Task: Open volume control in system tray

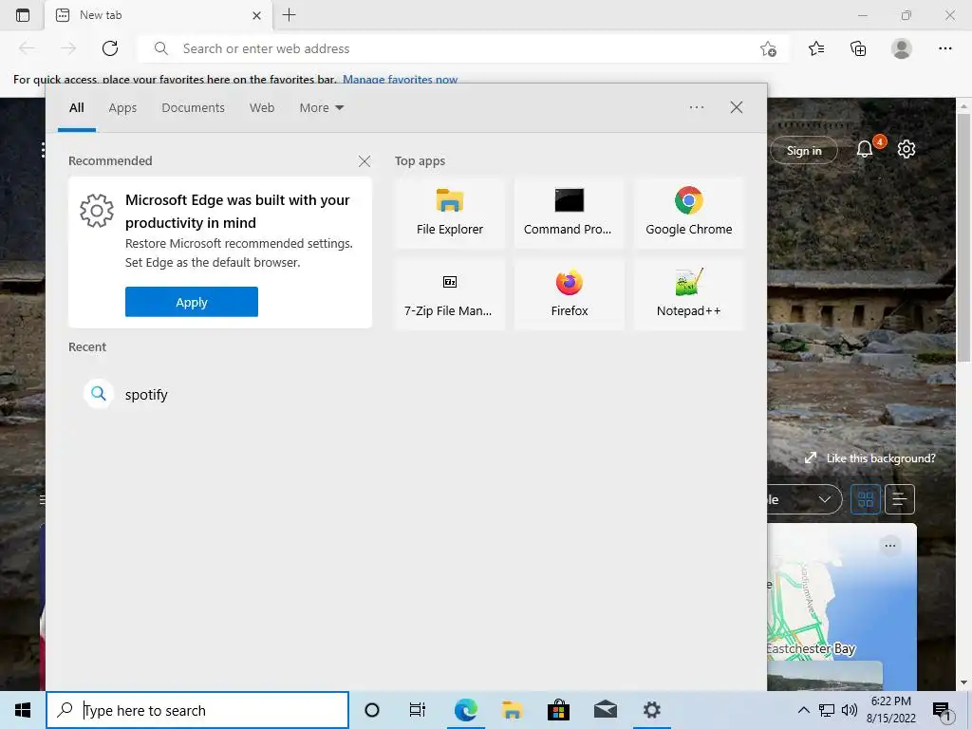Action: click(x=850, y=710)
